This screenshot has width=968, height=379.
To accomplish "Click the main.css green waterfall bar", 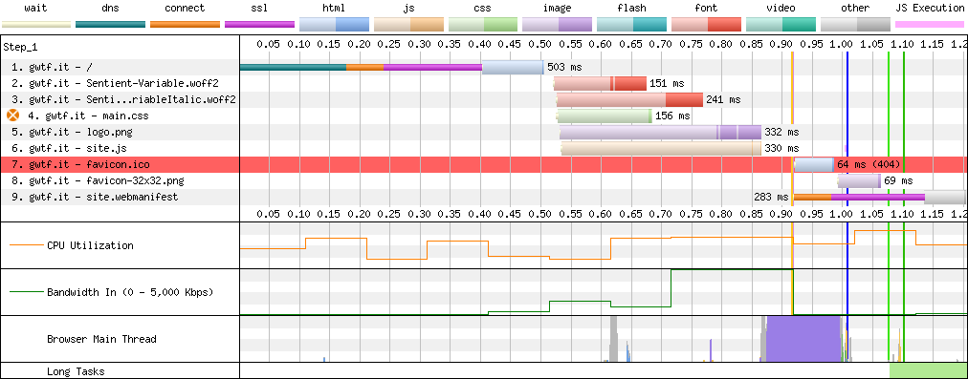I will [604, 116].
